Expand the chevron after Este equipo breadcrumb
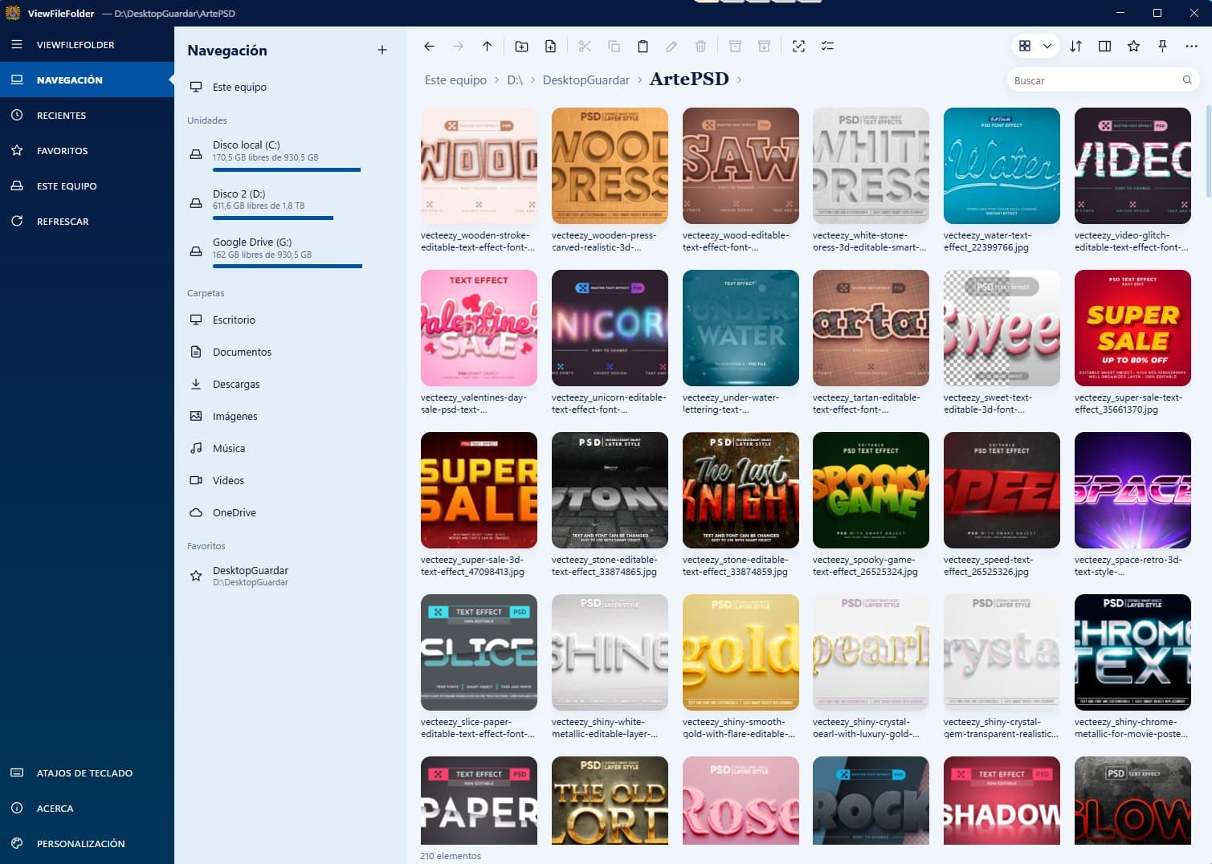This screenshot has height=864, width=1212. (x=497, y=80)
